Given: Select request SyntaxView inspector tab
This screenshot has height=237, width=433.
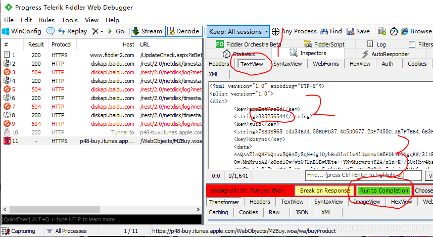Looking at the screenshot, I should [x=288, y=64].
